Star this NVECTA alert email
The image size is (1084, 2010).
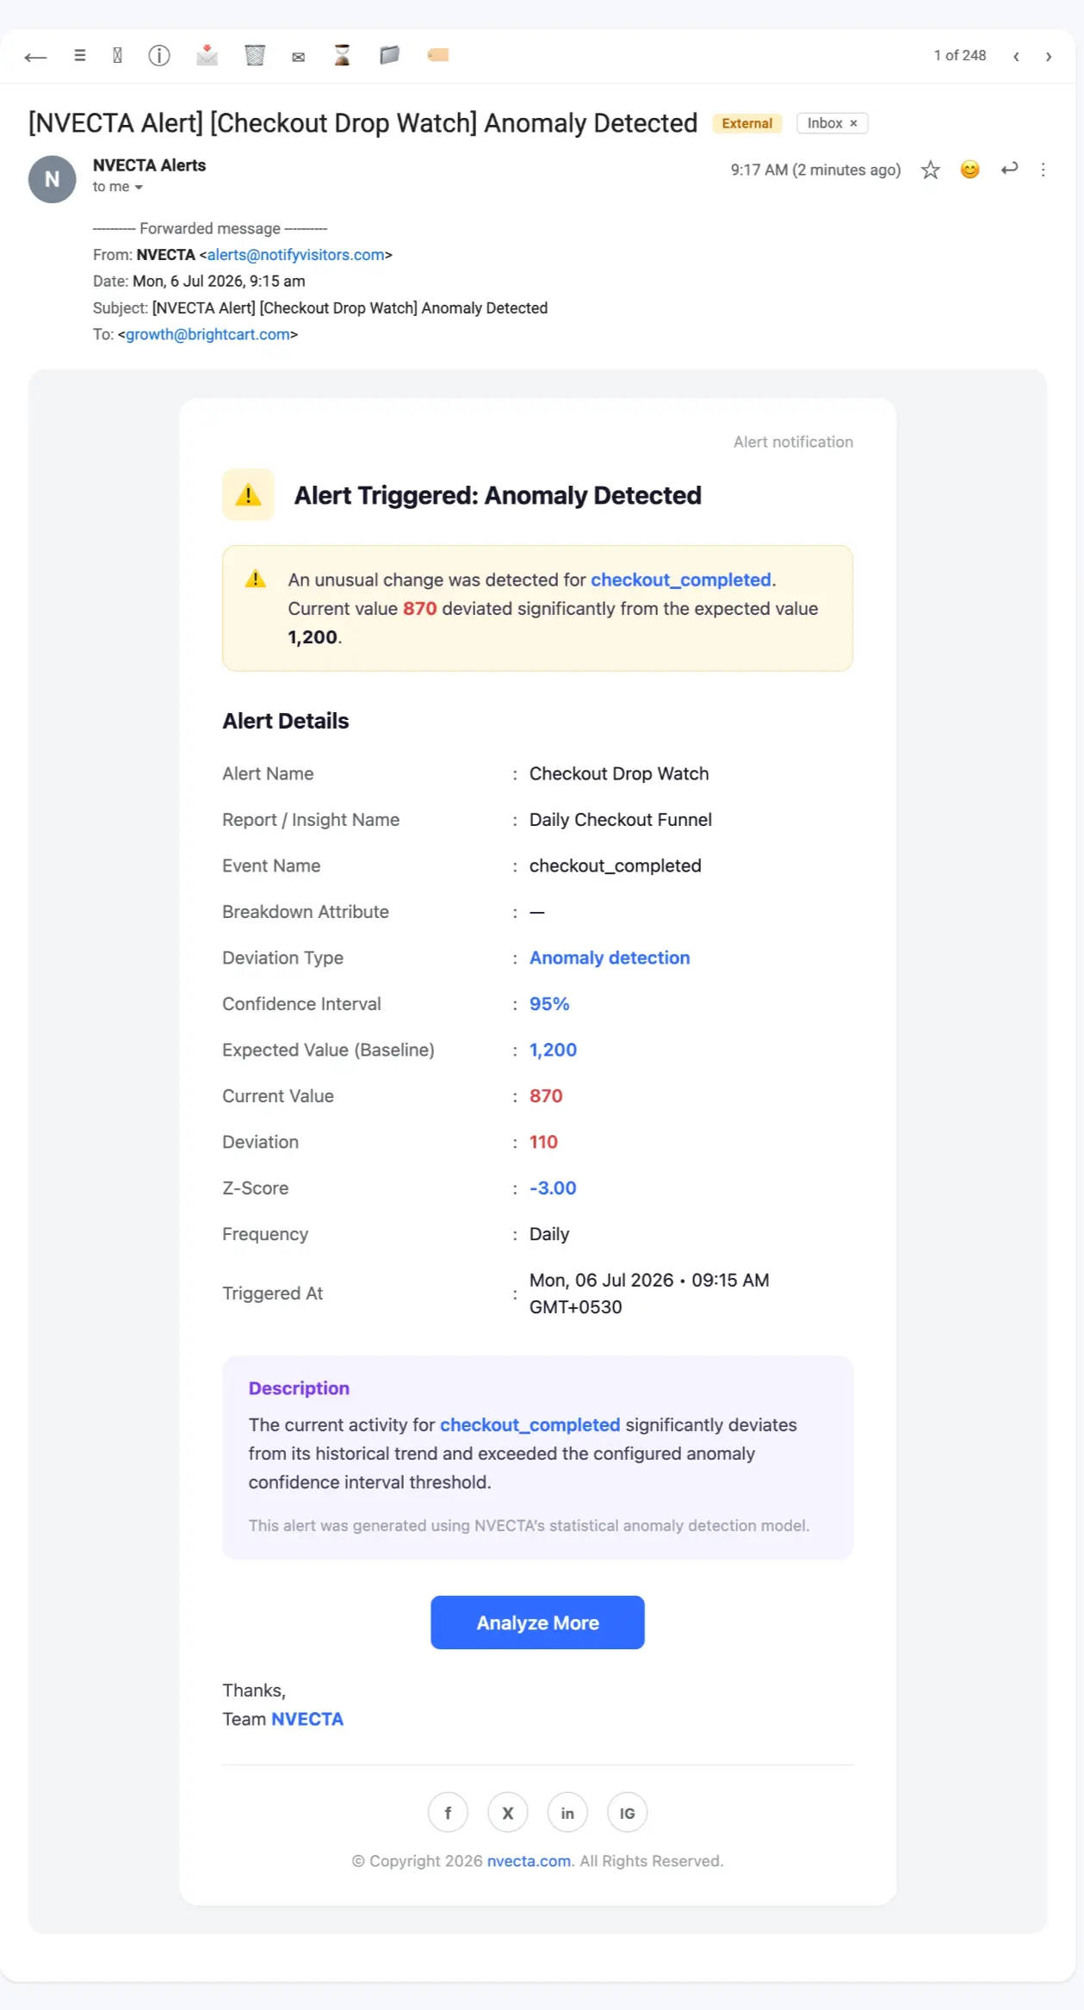(930, 170)
